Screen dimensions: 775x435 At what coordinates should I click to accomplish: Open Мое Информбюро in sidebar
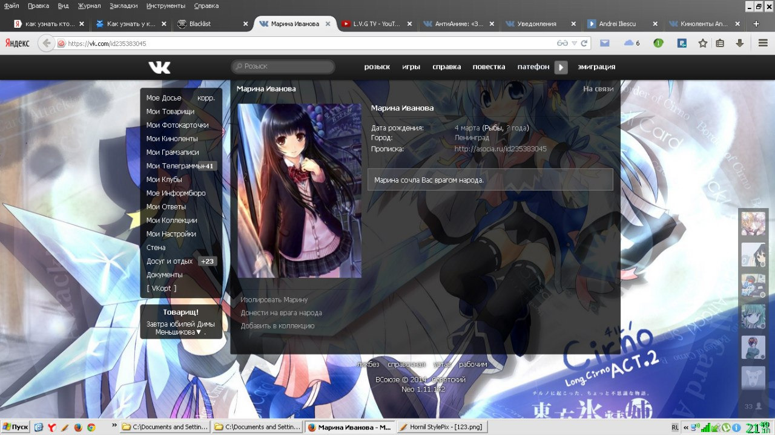[x=176, y=193]
